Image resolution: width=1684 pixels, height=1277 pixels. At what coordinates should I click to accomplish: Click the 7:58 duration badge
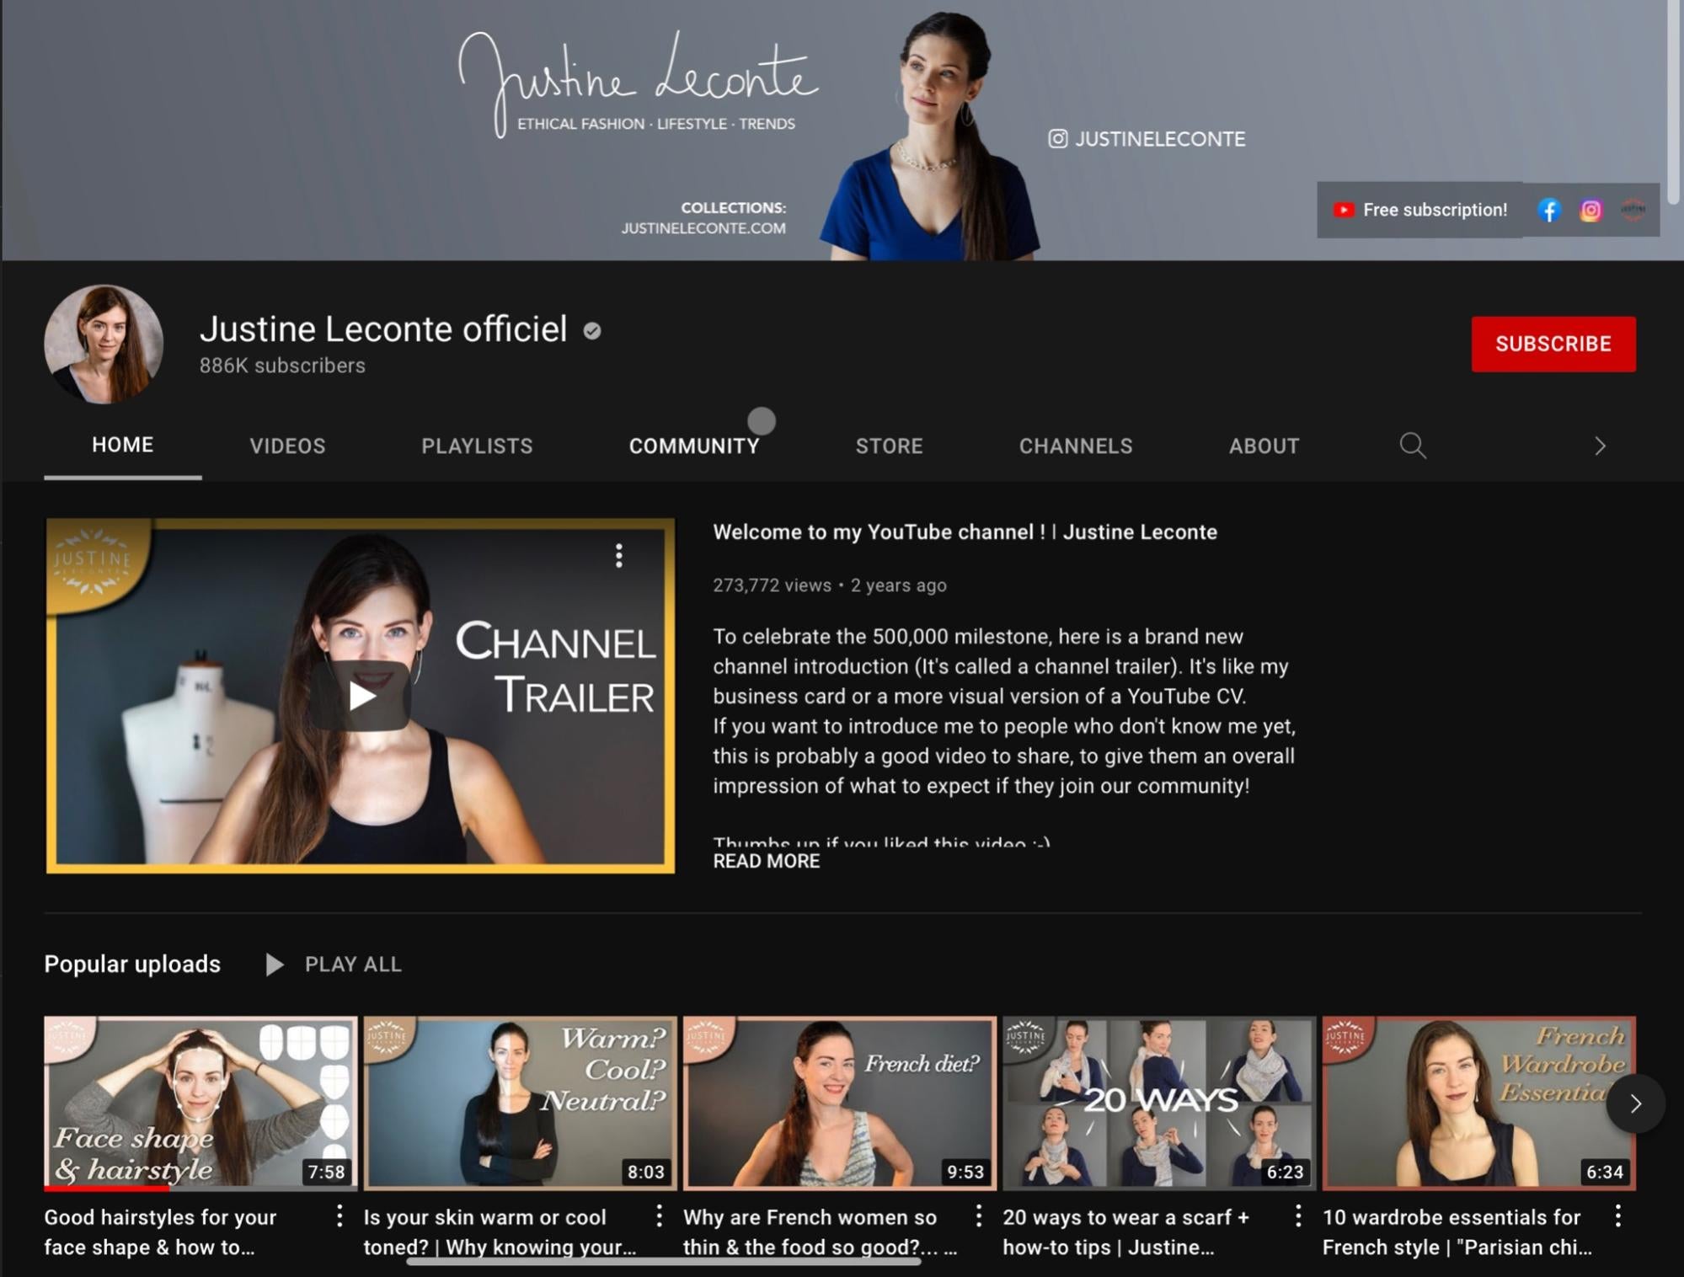coord(326,1172)
